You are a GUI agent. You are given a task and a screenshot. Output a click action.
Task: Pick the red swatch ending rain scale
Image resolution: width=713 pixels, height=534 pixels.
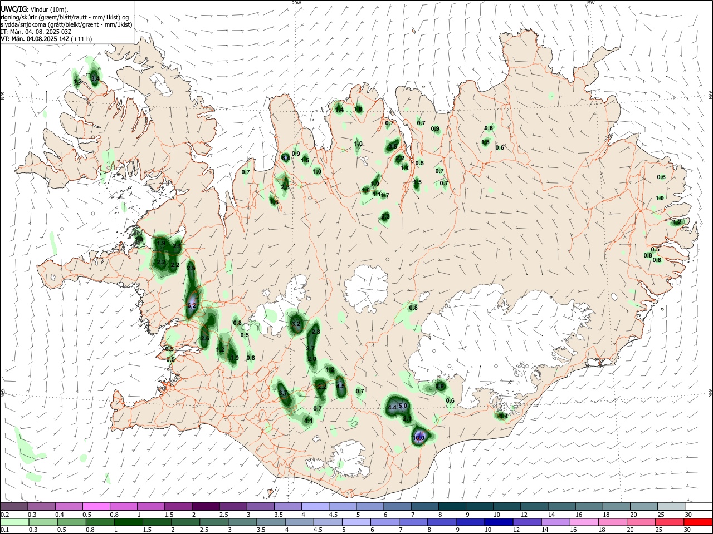(x=698, y=522)
